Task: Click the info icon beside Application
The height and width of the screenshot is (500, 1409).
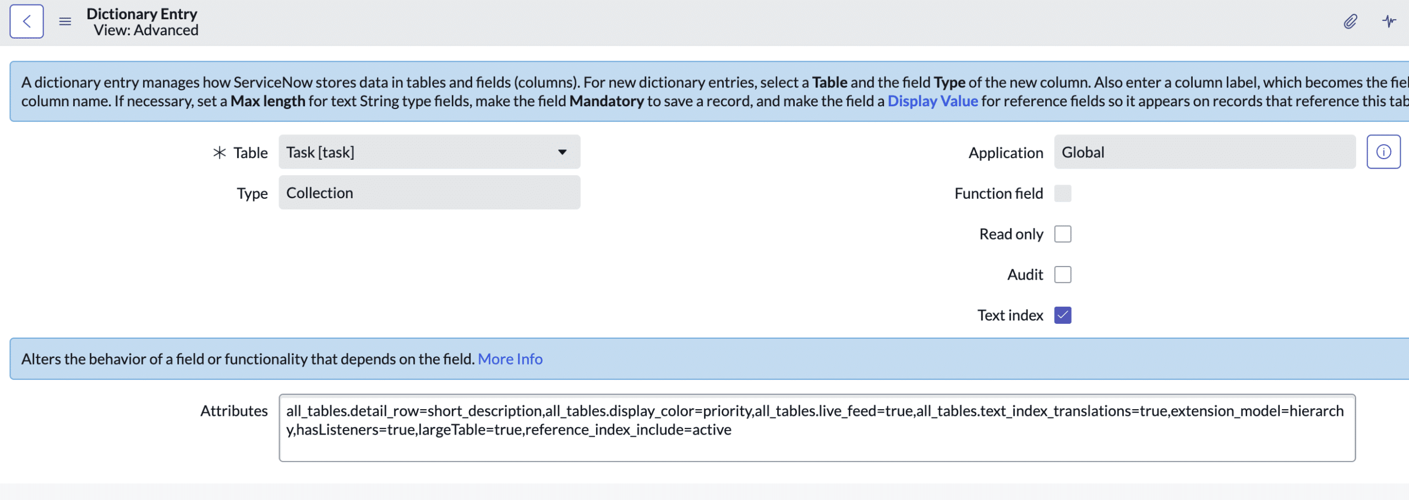Action: (1383, 151)
